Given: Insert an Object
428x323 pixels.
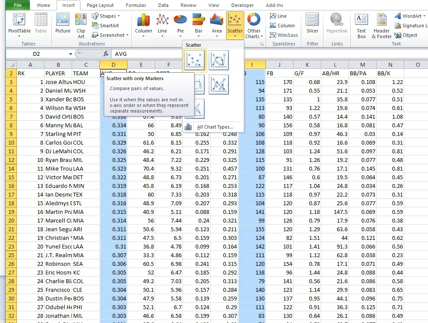Looking at the screenshot, I should click(x=406, y=35).
